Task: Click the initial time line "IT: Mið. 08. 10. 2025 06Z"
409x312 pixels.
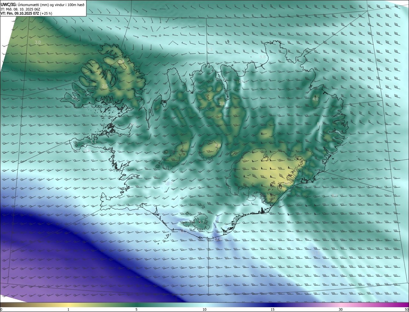Action: point(20,9)
